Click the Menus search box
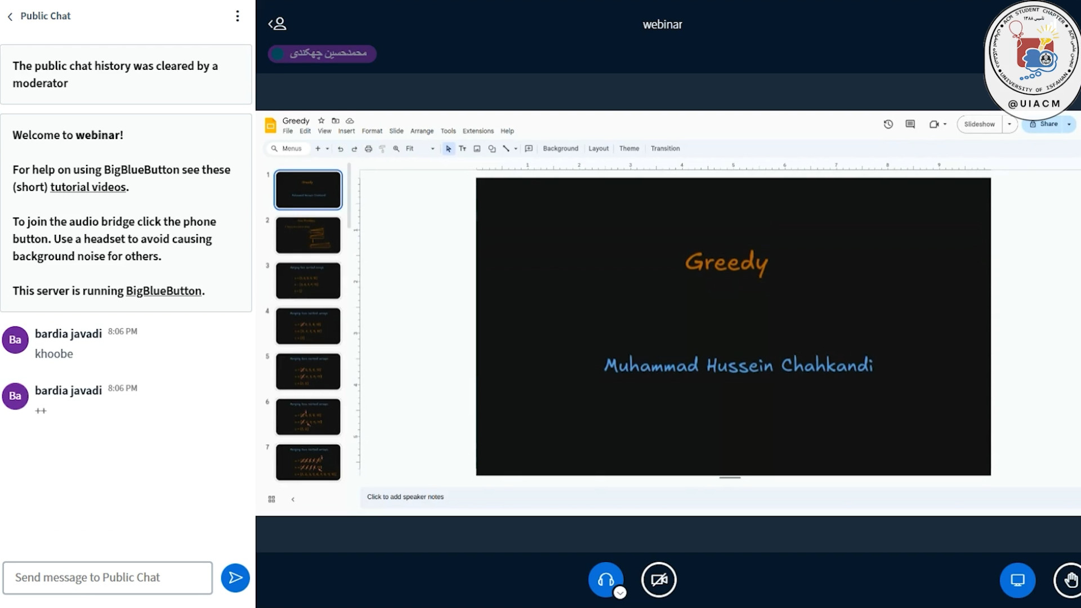 287,149
